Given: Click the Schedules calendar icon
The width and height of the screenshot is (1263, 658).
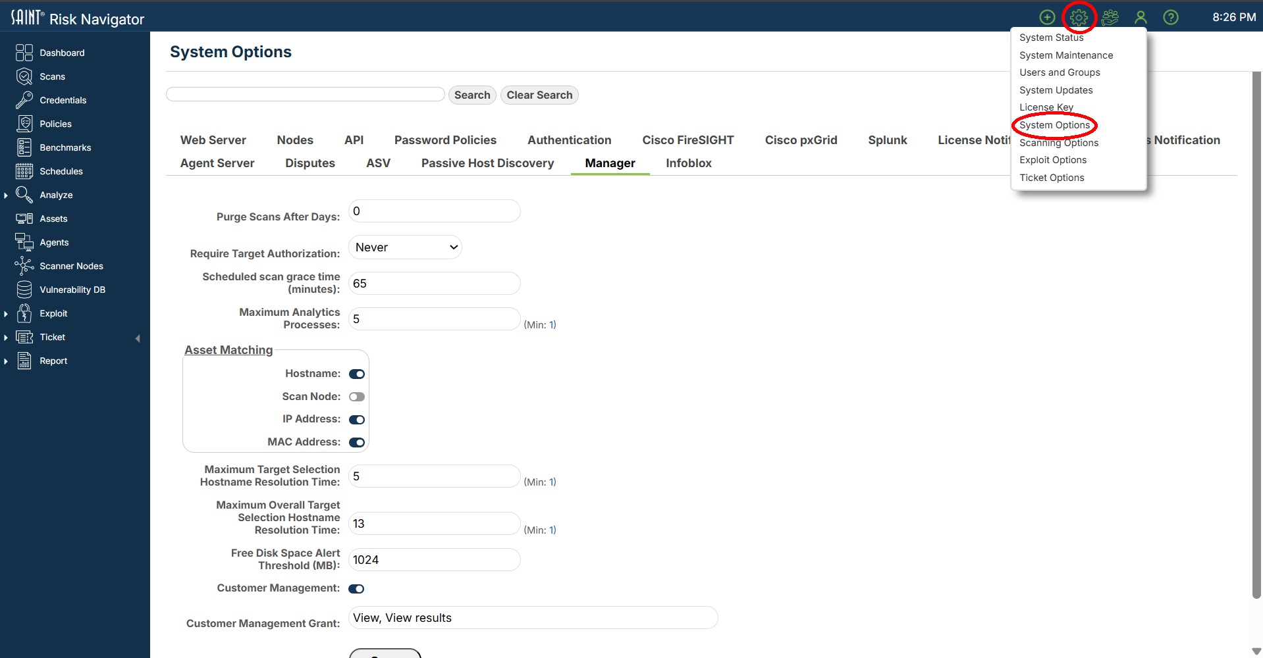Looking at the screenshot, I should coord(24,171).
